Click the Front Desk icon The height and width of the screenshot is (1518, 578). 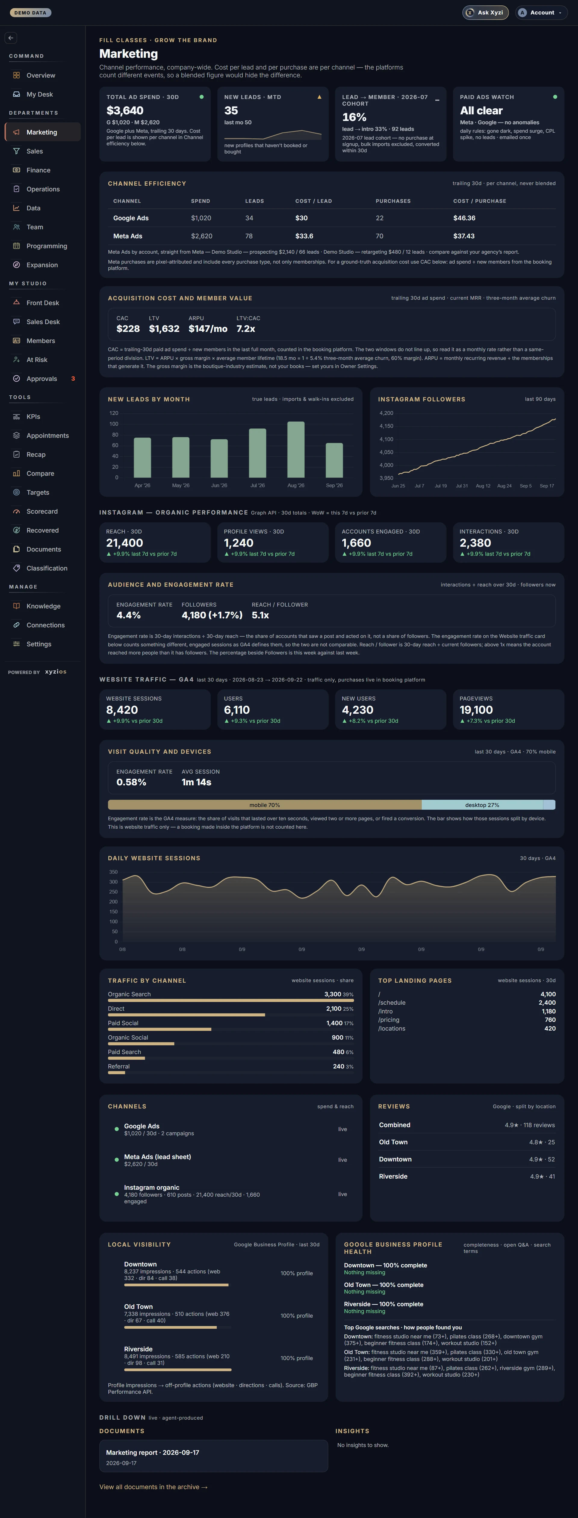point(17,303)
